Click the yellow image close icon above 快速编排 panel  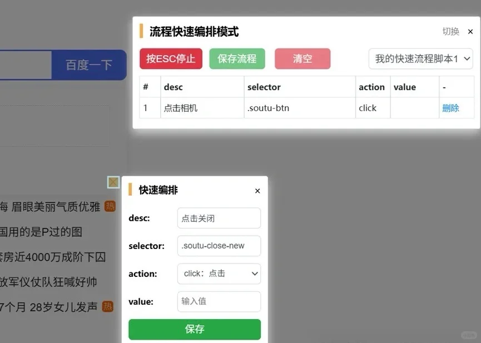click(x=113, y=182)
